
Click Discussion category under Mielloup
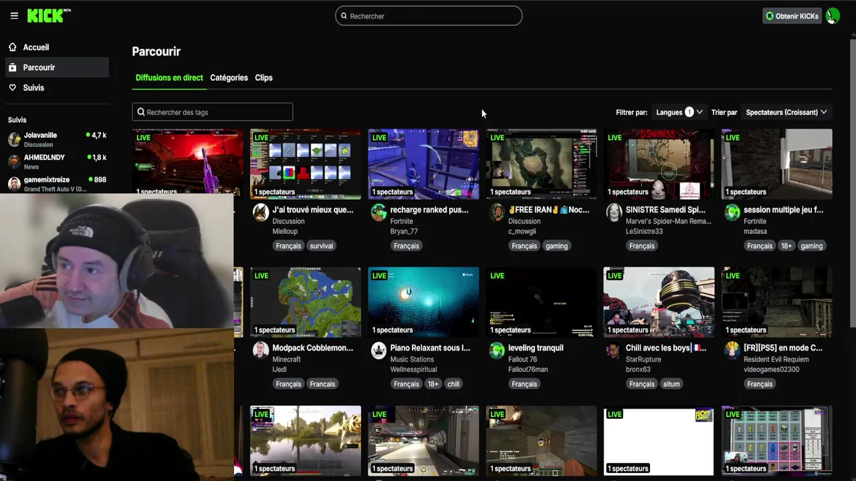click(288, 221)
